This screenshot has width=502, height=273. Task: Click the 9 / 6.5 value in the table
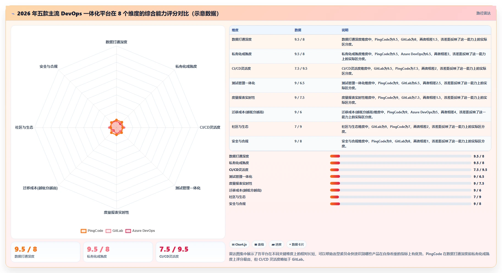300,83
